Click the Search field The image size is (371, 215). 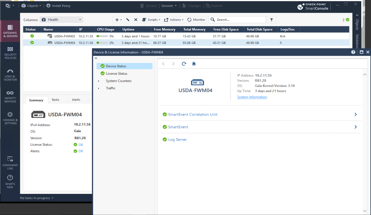[237, 19]
